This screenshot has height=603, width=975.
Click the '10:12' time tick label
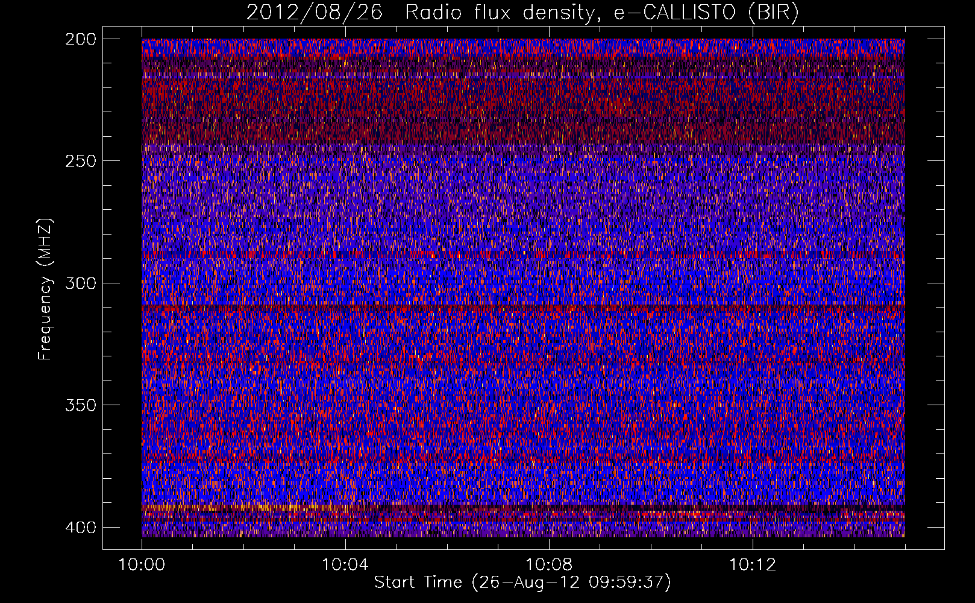[752, 565]
